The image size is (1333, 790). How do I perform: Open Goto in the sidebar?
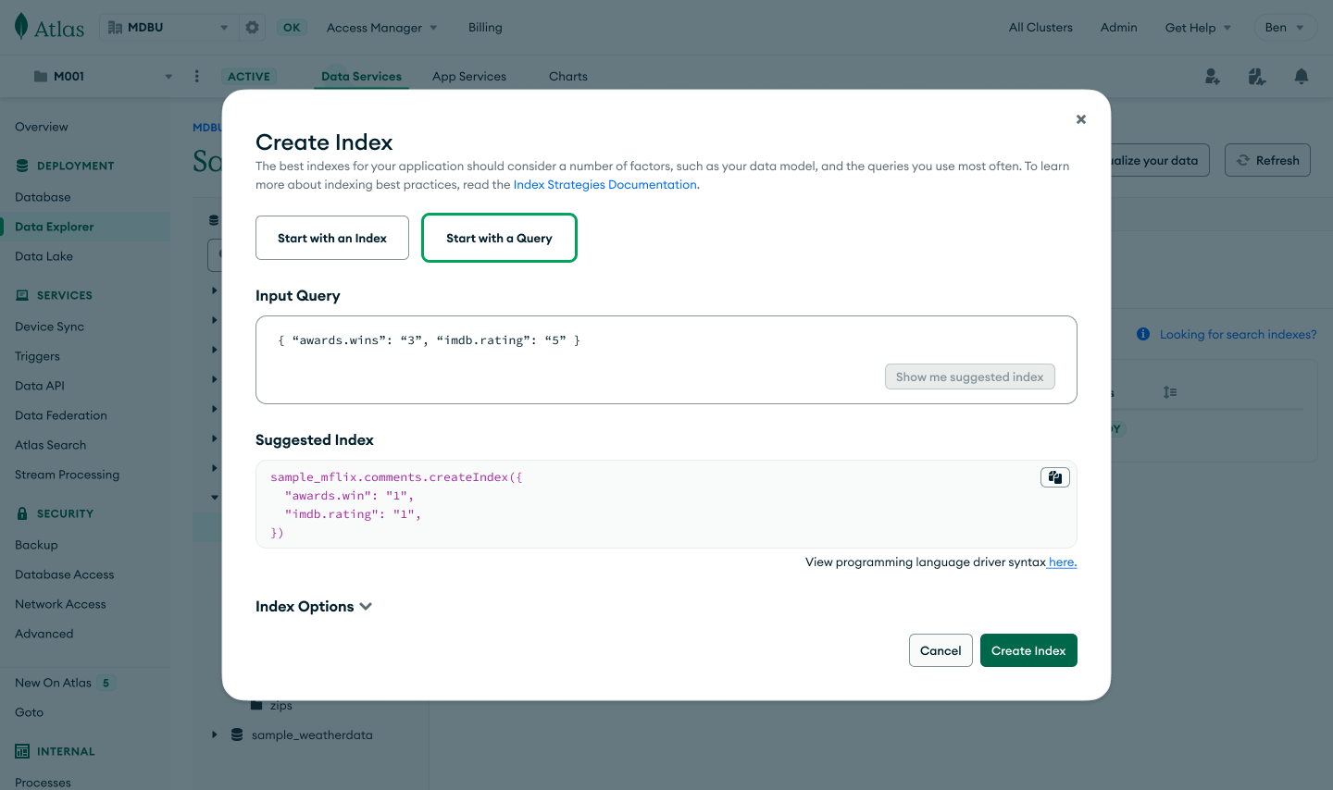pyautogui.click(x=29, y=712)
